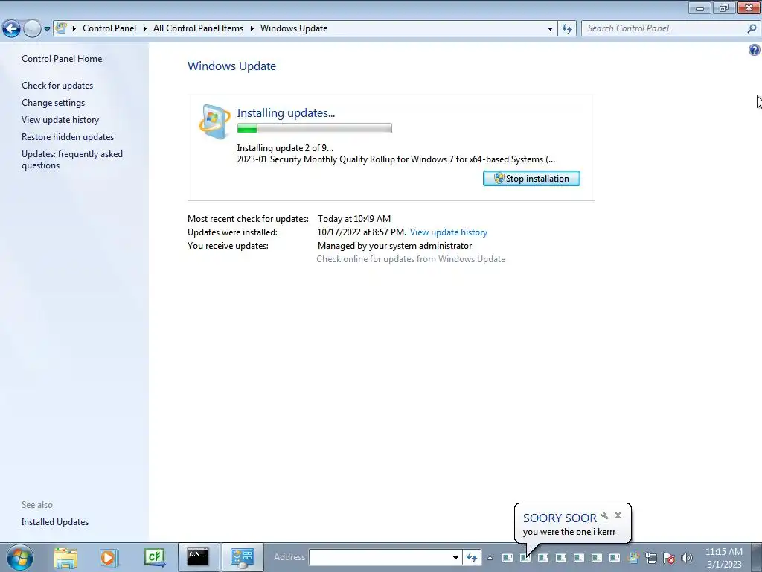
Task: Refresh the Windows Update page
Action: point(567,29)
